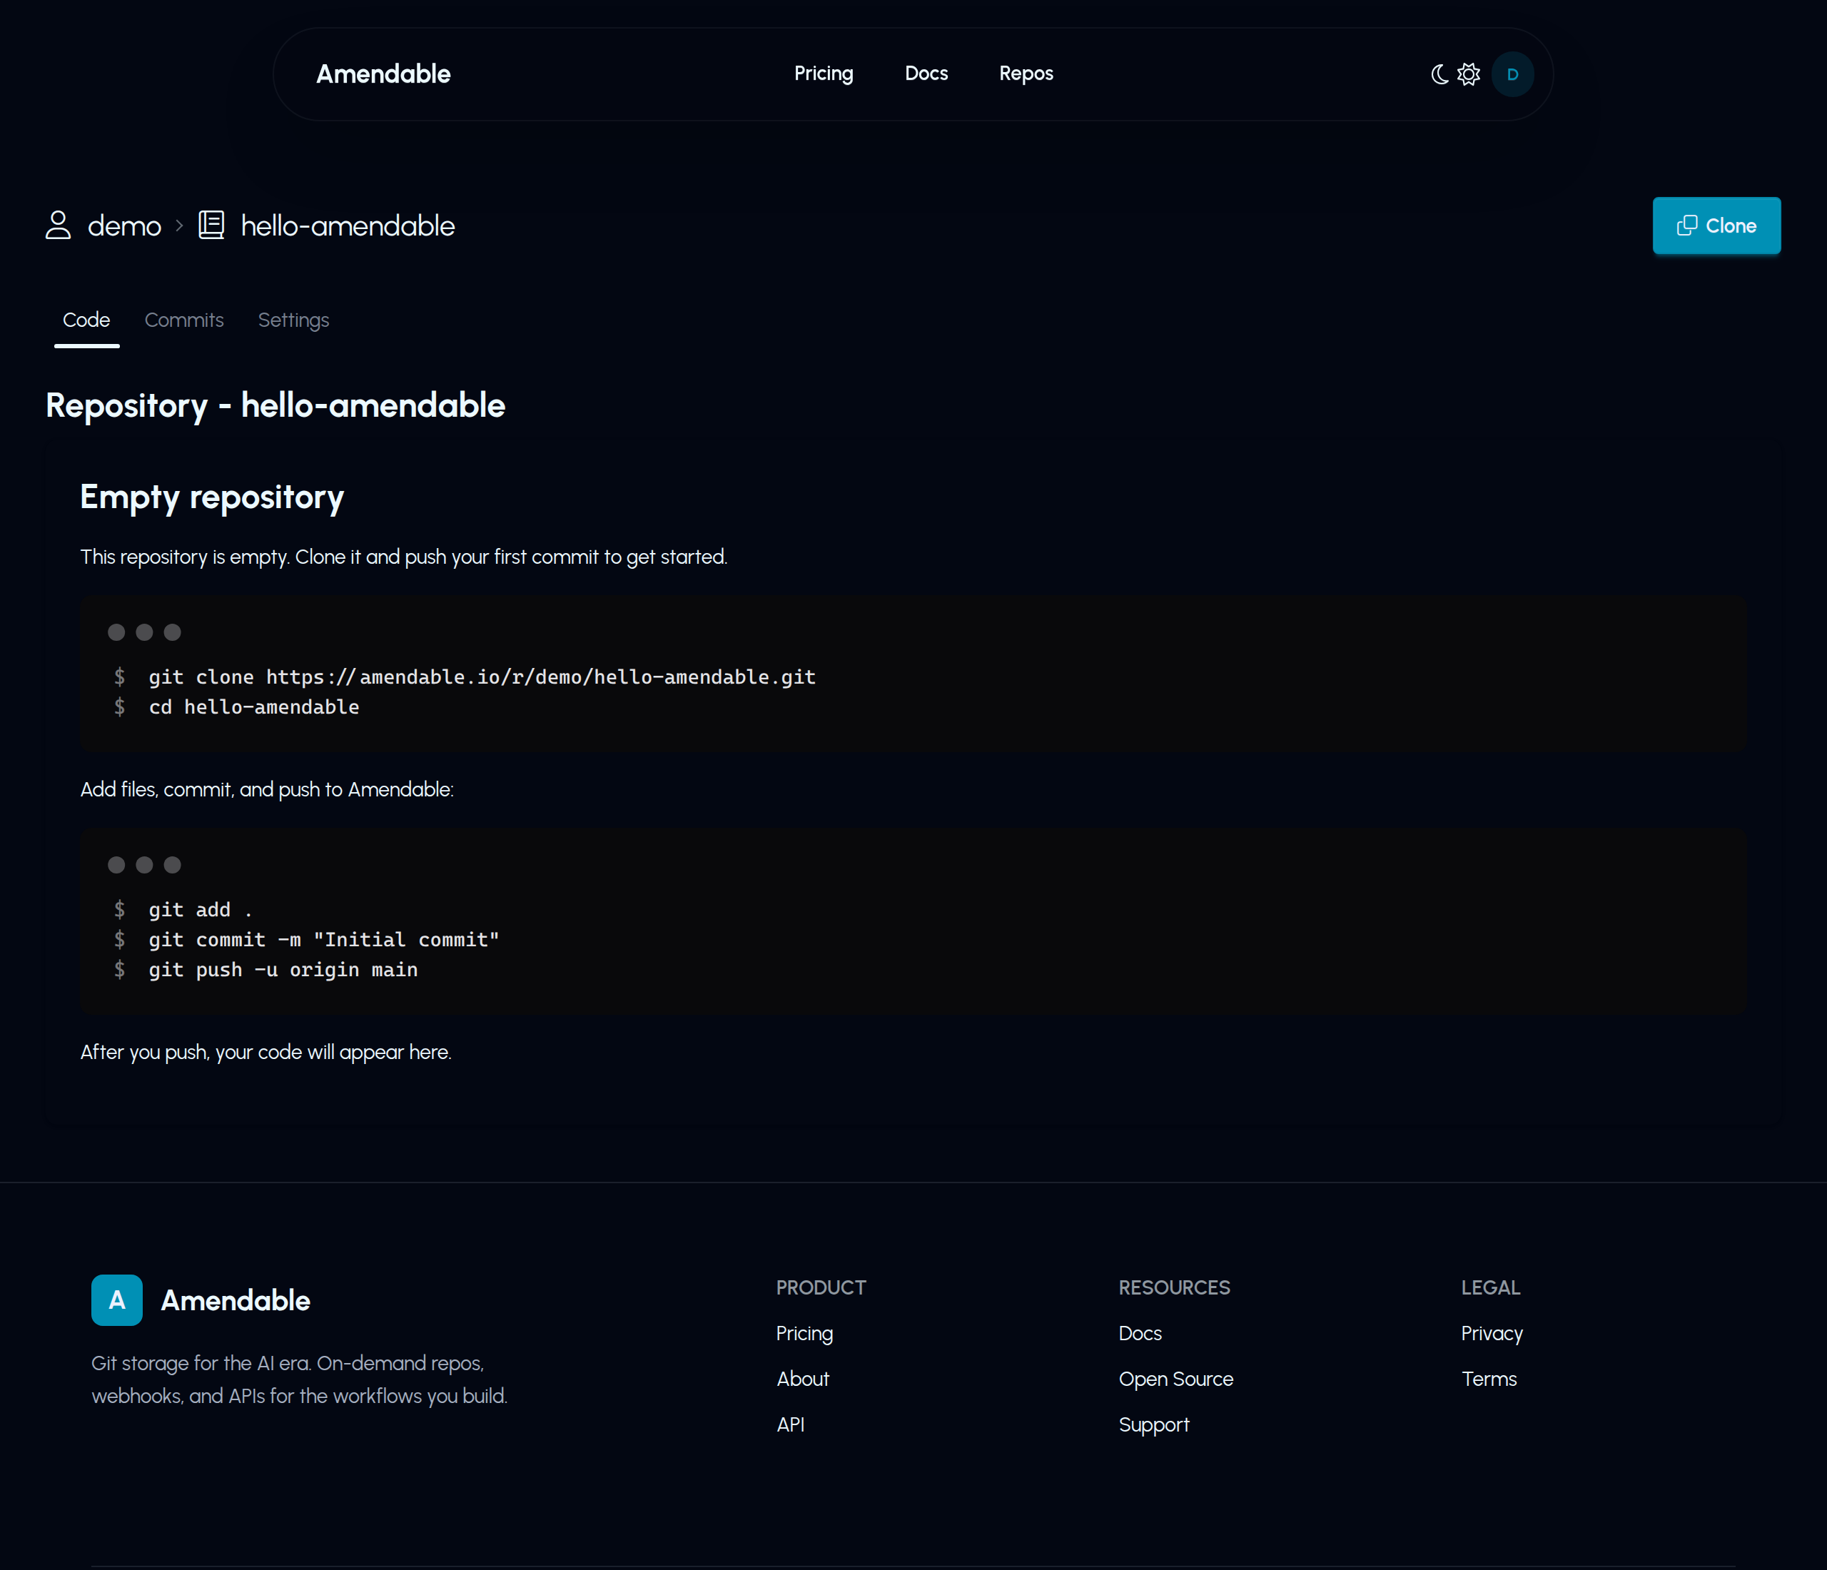Click the Clone button
This screenshot has height=1570, width=1827.
(1716, 226)
